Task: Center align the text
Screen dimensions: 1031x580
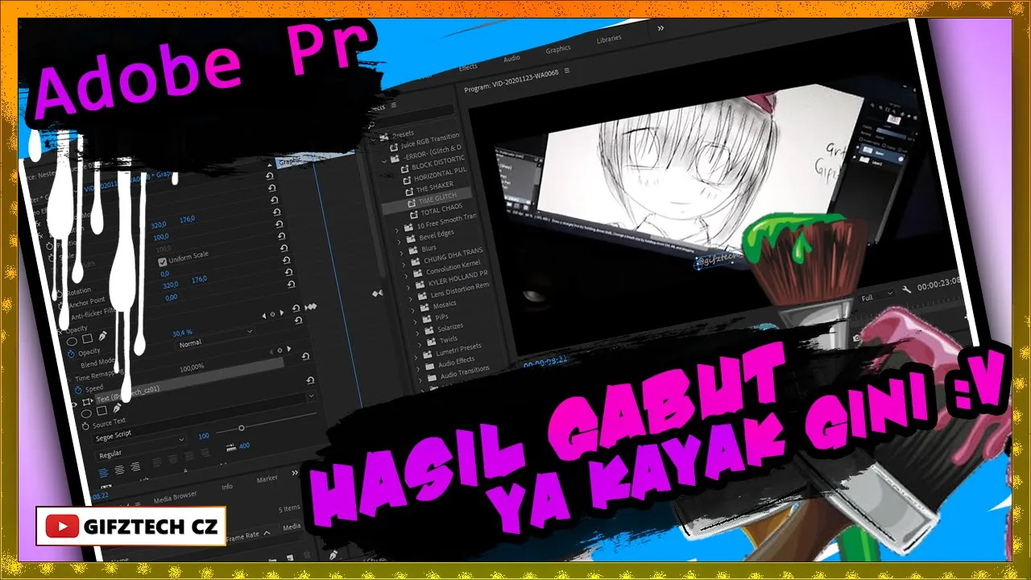Action: (x=119, y=469)
